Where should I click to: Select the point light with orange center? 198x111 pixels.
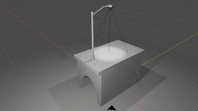[63, 56]
